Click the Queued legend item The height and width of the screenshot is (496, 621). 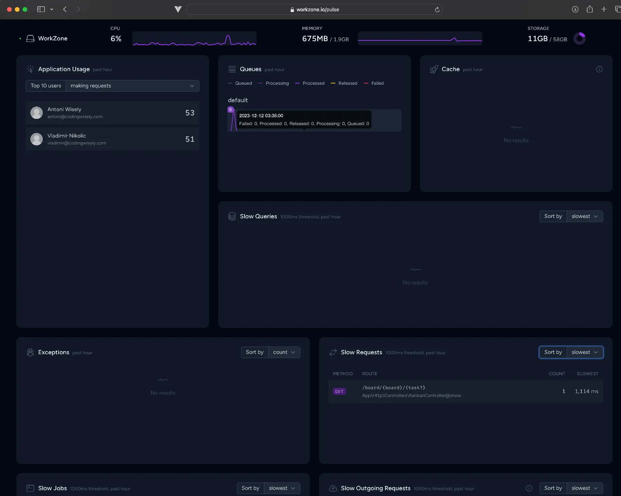pyautogui.click(x=240, y=83)
